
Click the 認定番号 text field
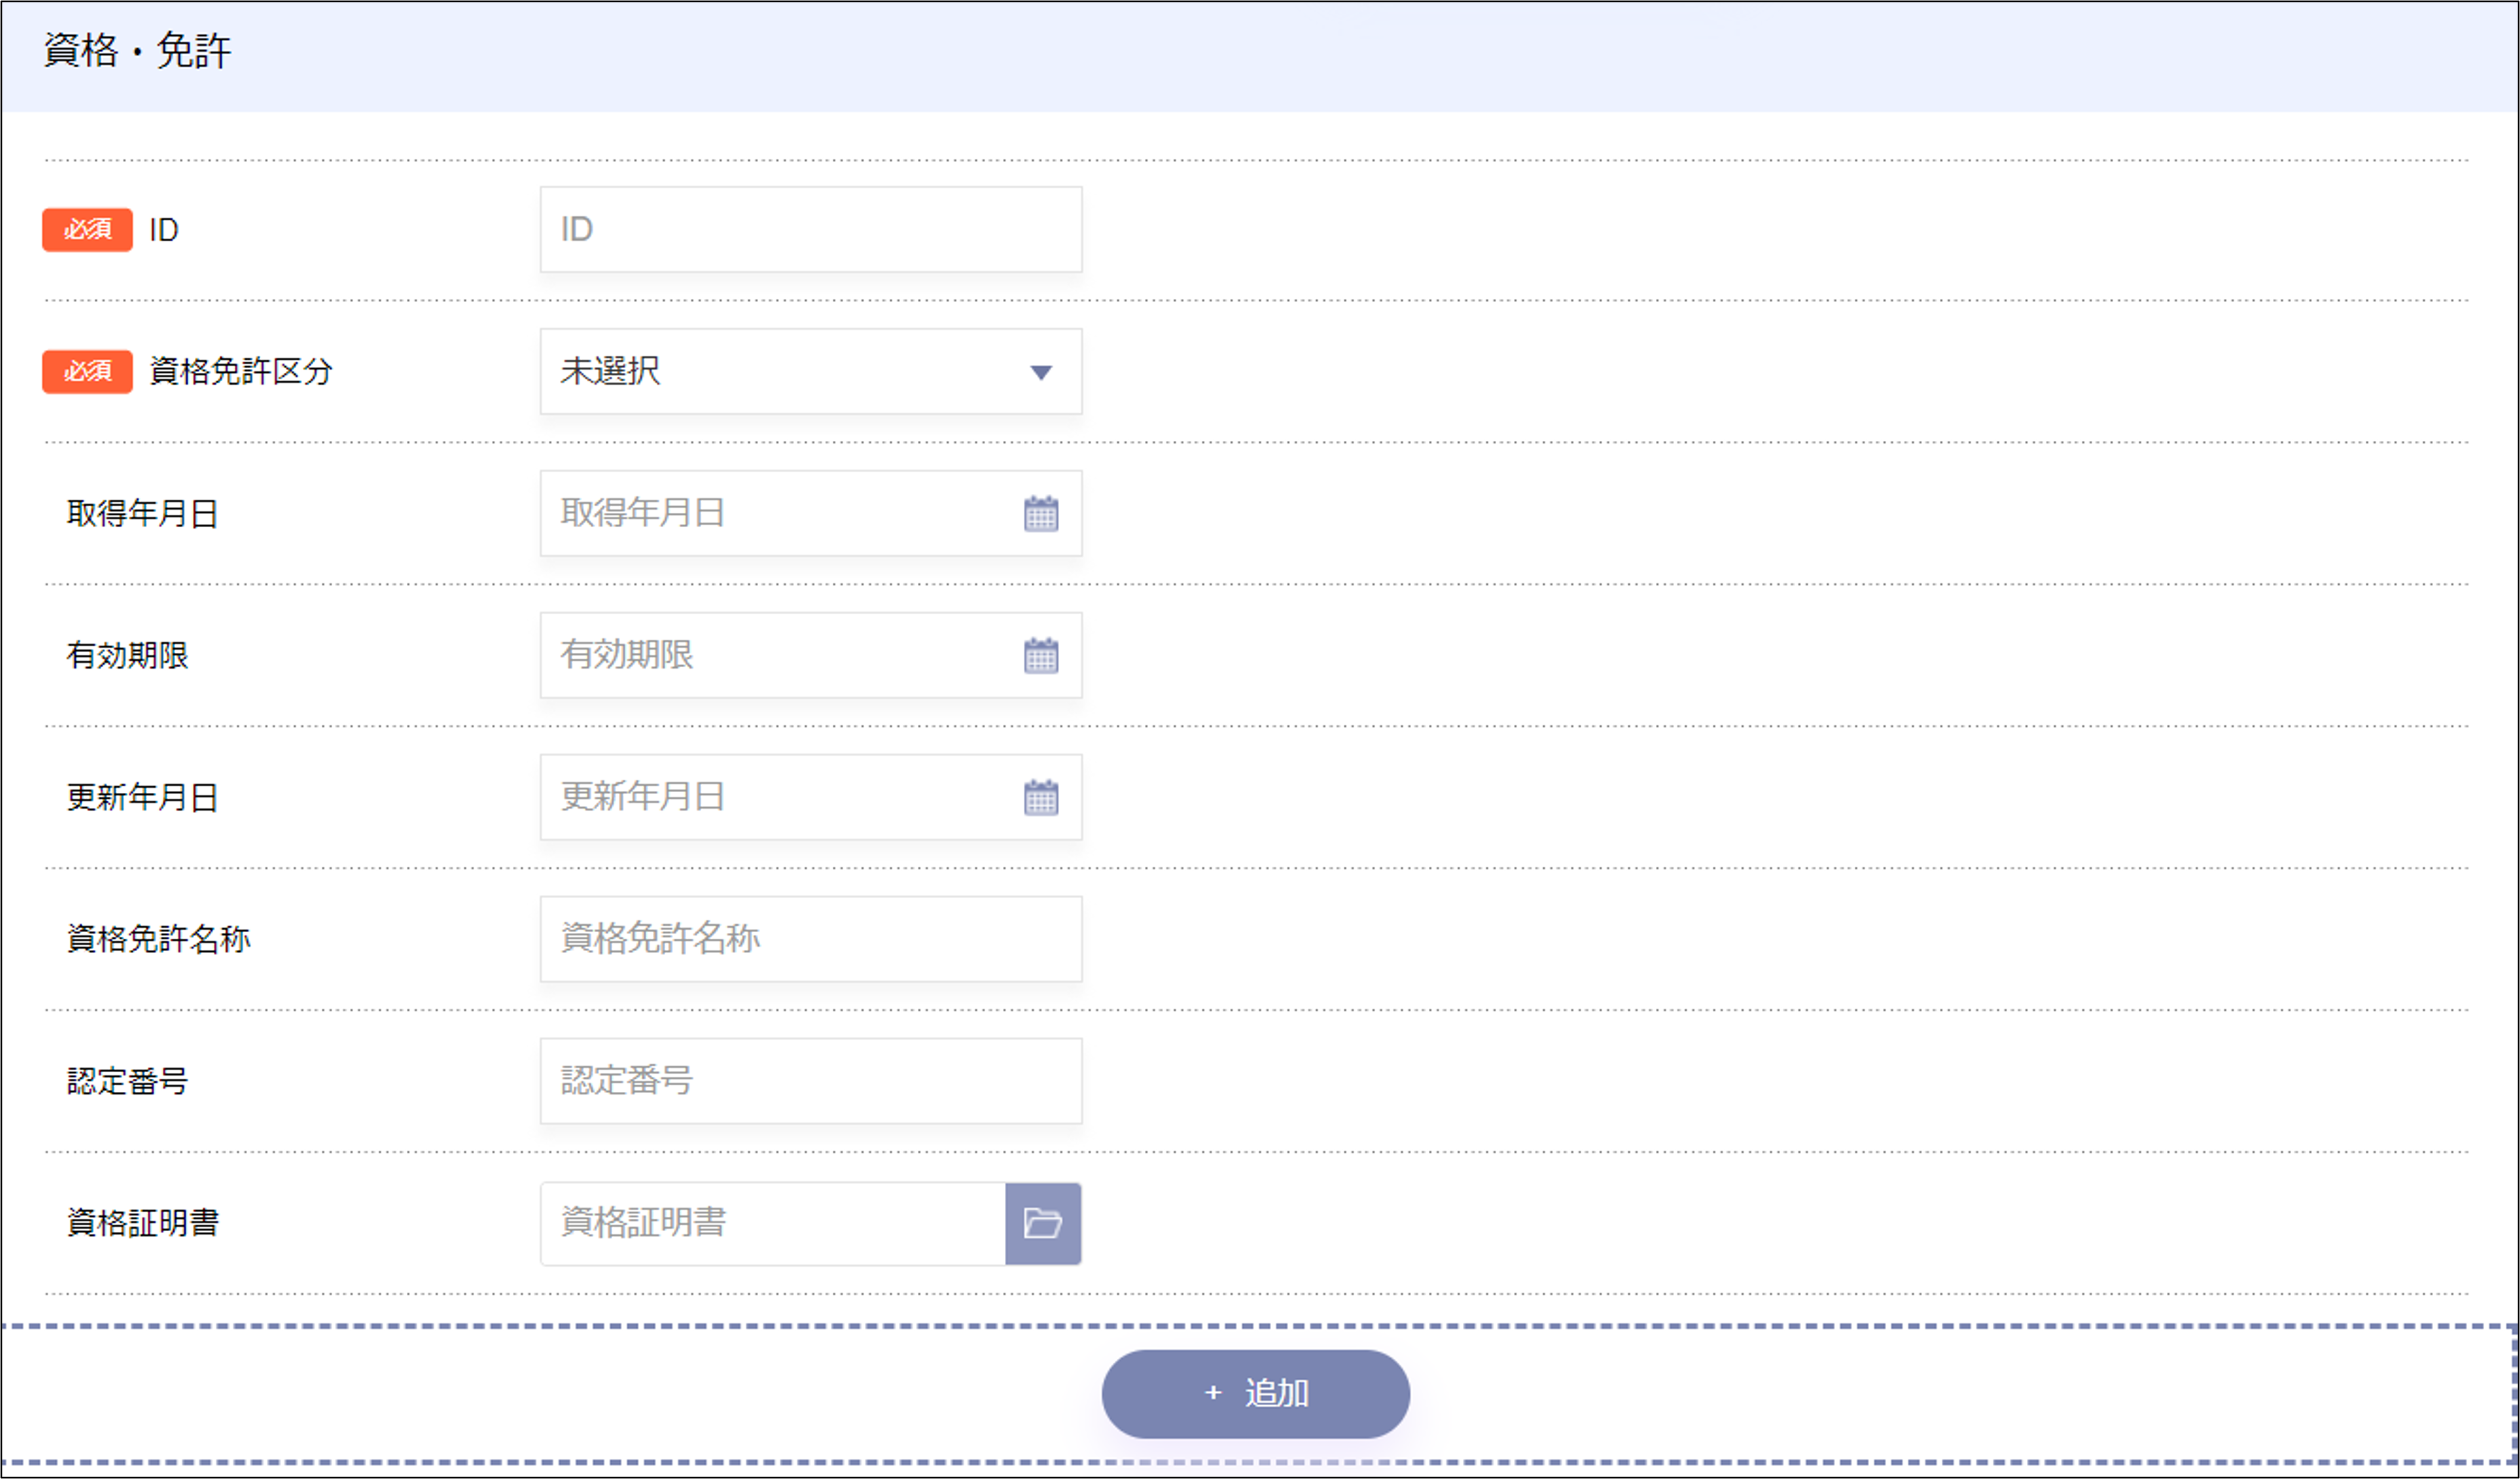point(810,1080)
